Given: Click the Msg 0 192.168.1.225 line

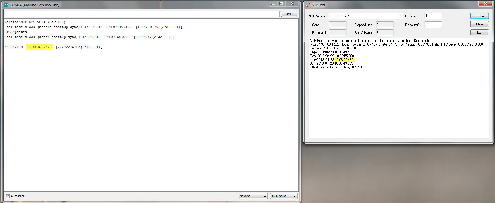Looking at the screenshot, I should point(396,44).
